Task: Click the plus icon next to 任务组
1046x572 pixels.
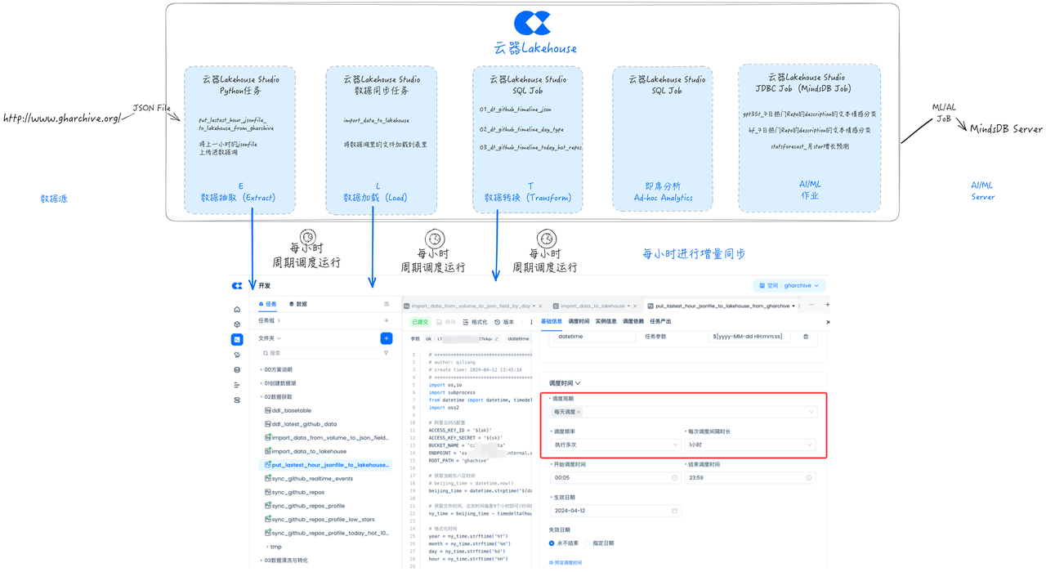Action: click(386, 321)
